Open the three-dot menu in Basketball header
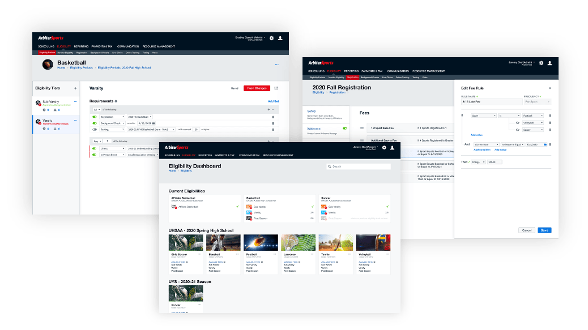Viewport: 588px width, 330px height. tap(277, 65)
